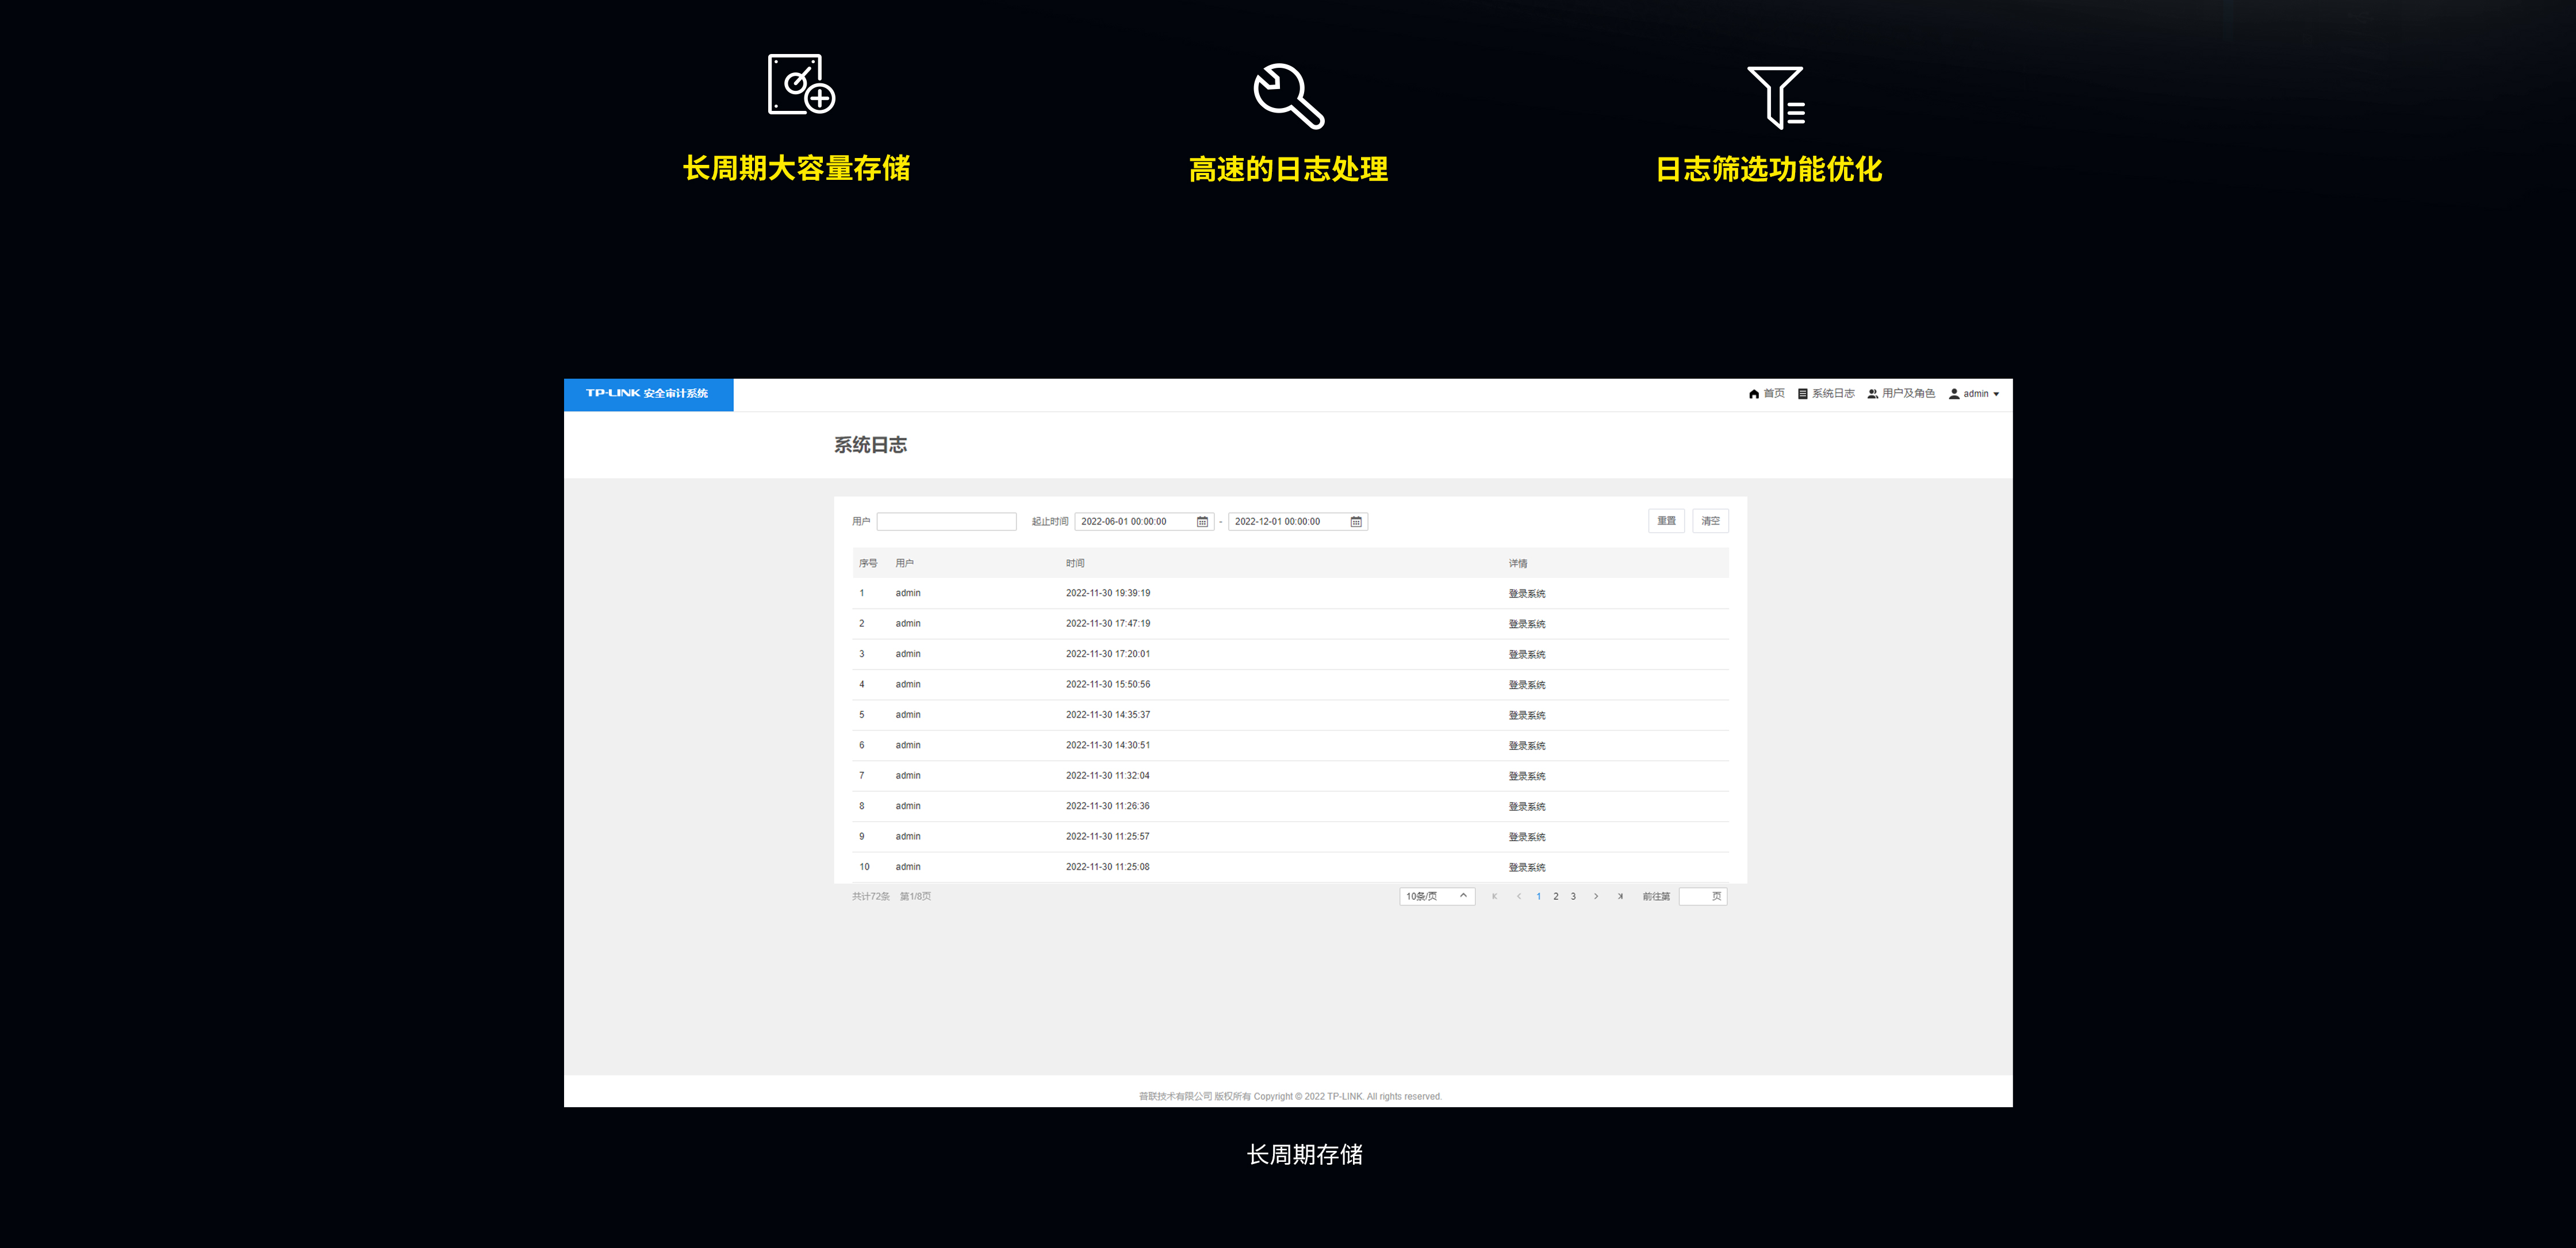Click the end date calendar icon
Image resolution: width=2576 pixels, height=1248 pixels.
point(1356,522)
